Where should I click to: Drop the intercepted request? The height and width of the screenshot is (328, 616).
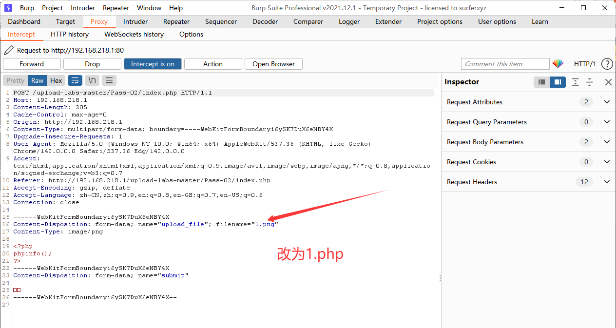click(x=92, y=64)
